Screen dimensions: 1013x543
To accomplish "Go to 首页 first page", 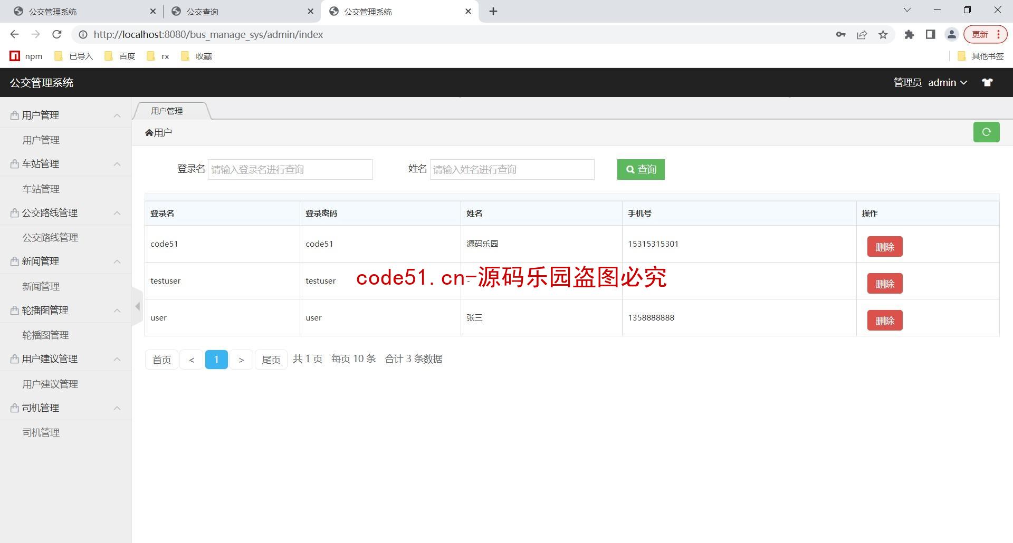I will tap(161, 360).
